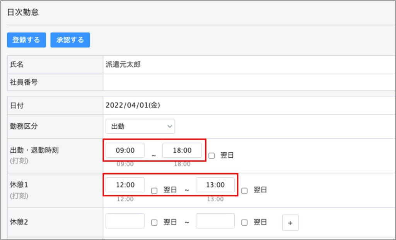Add another break row with plus button
This screenshot has height=240, width=396.
click(290, 223)
